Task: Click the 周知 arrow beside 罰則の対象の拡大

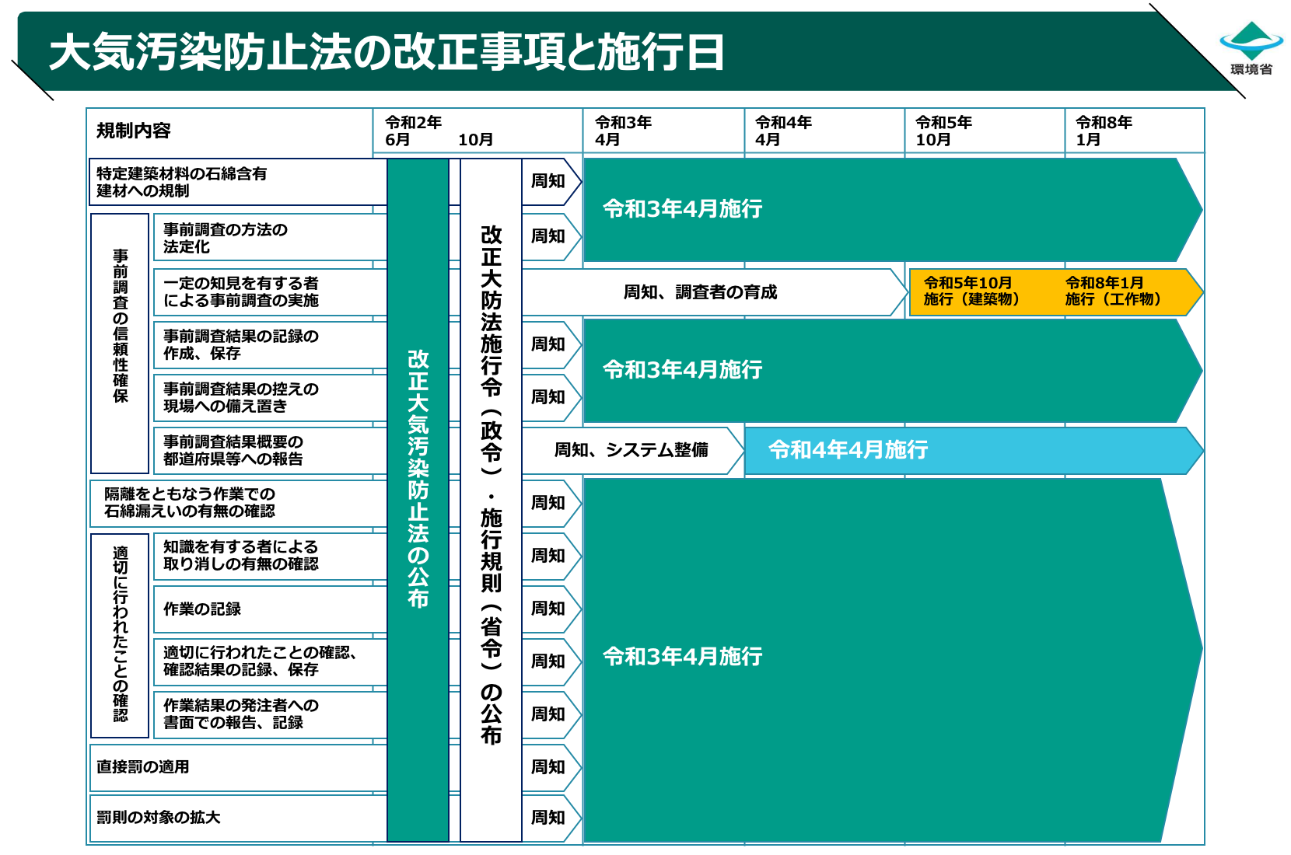Action: [x=549, y=818]
